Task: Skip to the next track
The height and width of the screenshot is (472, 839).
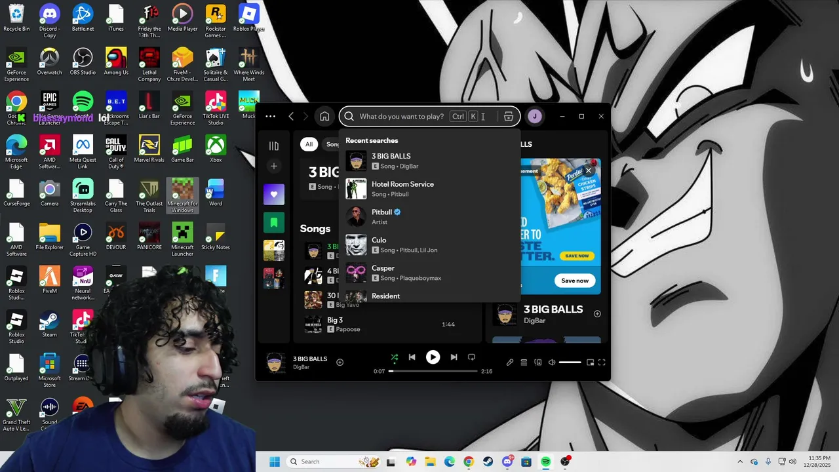Action: click(x=454, y=357)
